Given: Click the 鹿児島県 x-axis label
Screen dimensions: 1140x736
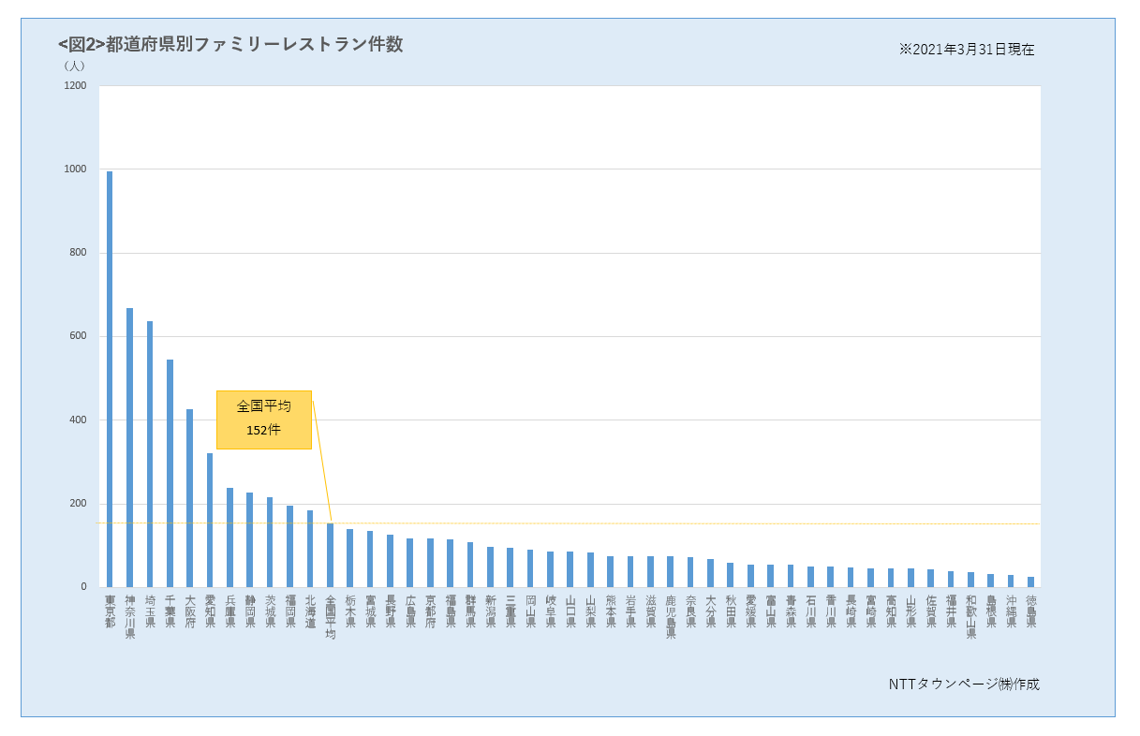Looking at the screenshot, I should coord(670,616).
